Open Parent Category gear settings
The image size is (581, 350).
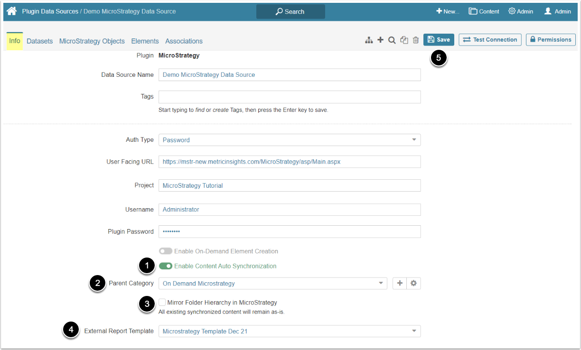coord(413,283)
